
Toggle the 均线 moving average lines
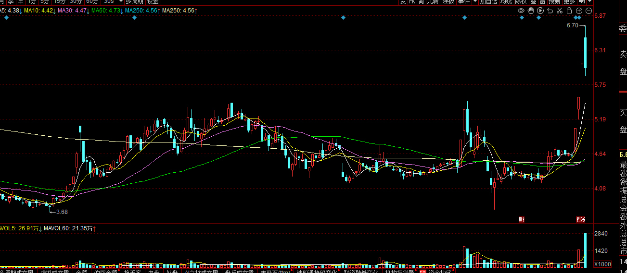[506, 2]
